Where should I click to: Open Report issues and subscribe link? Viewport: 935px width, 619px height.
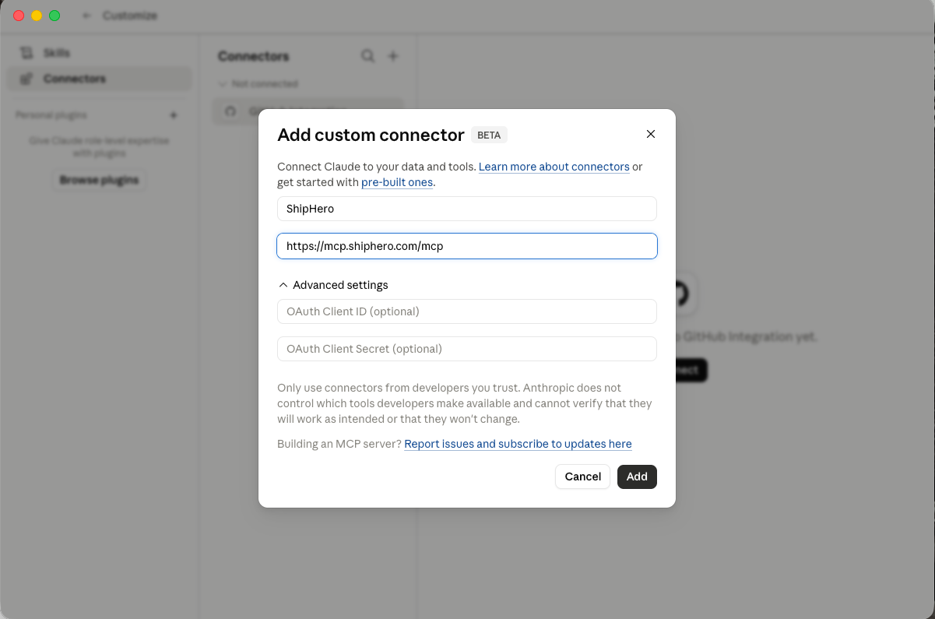(x=518, y=444)
